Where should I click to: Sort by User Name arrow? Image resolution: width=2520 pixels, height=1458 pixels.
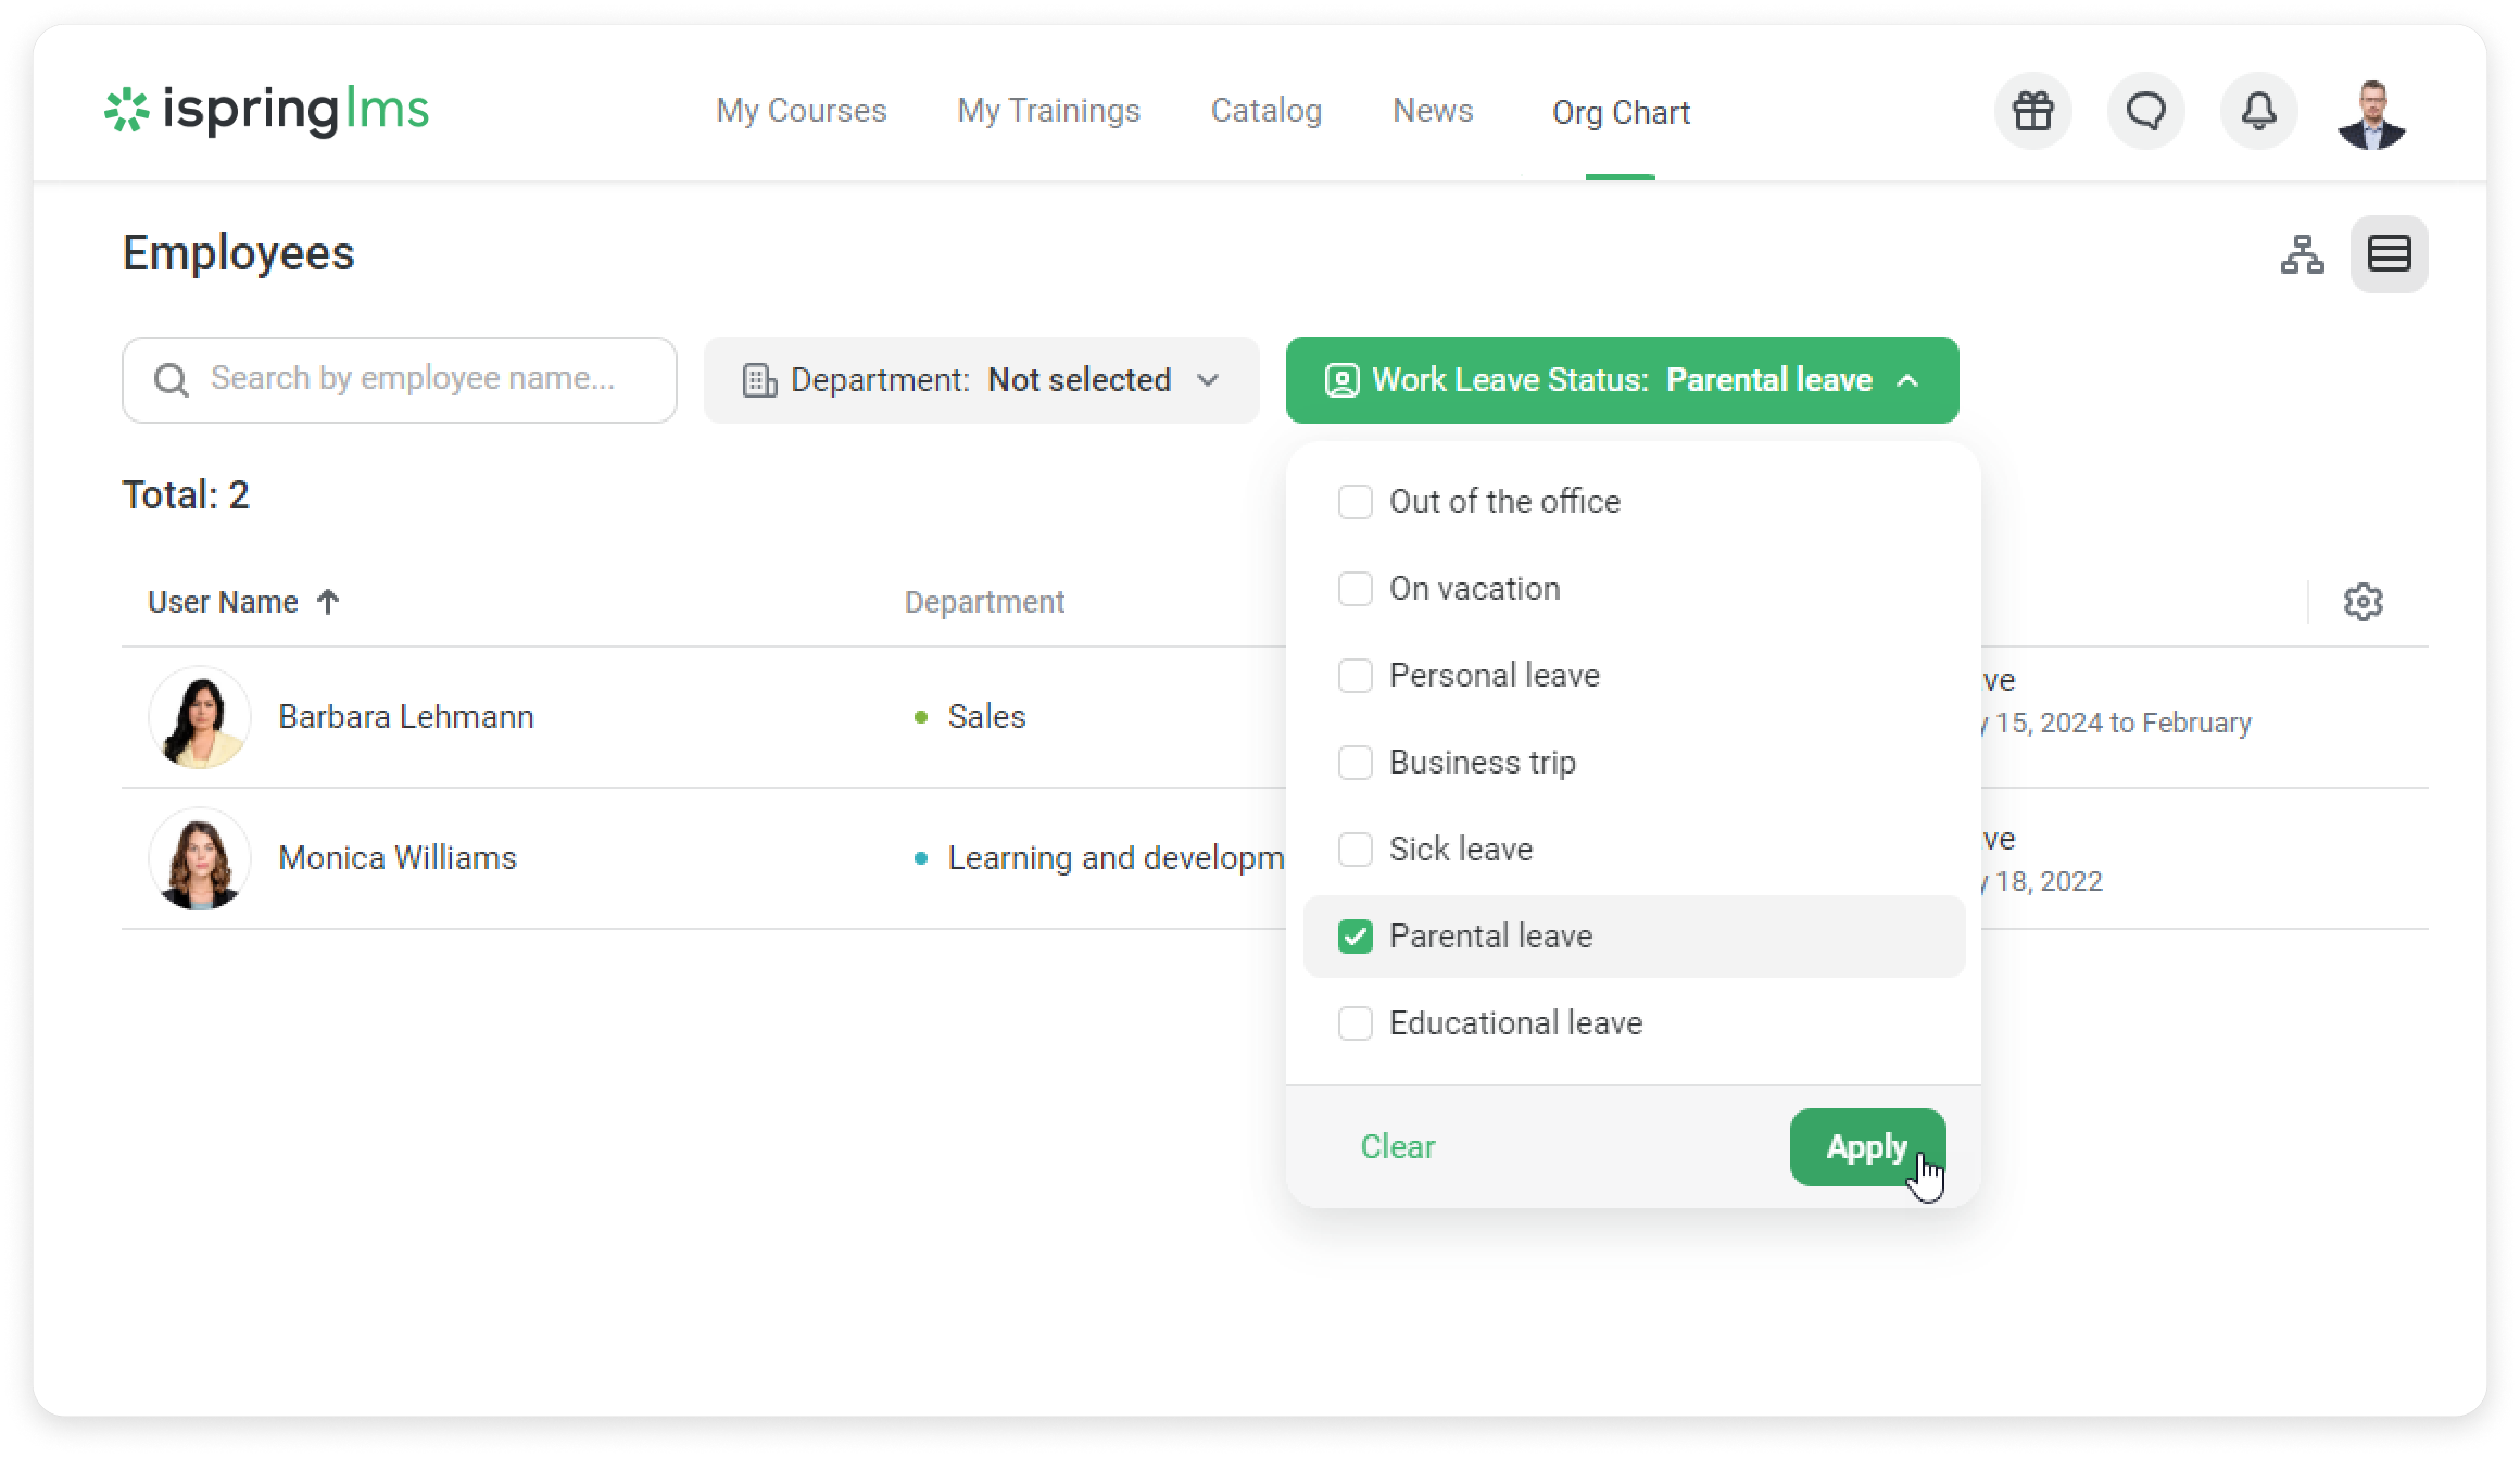point(328,602)
